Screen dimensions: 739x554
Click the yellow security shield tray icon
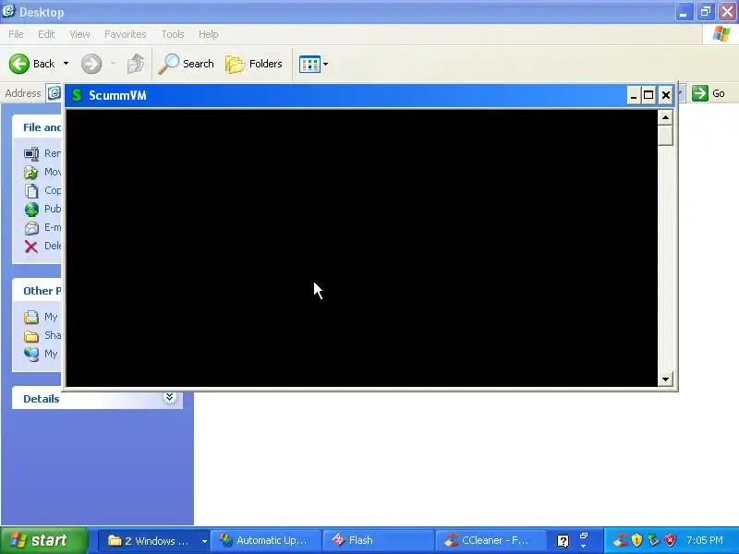pyautogui.click(x=637, y=540)
